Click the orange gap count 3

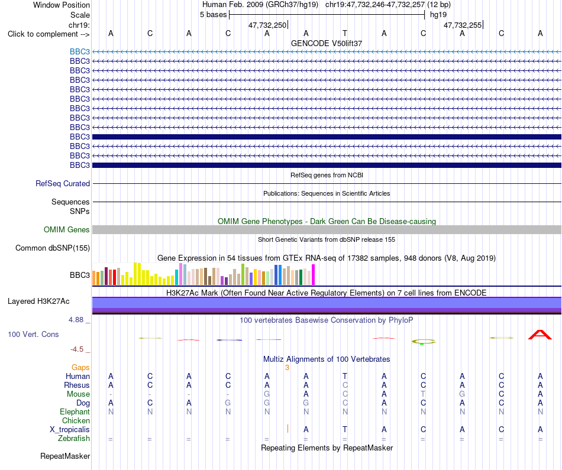point(287,368)
